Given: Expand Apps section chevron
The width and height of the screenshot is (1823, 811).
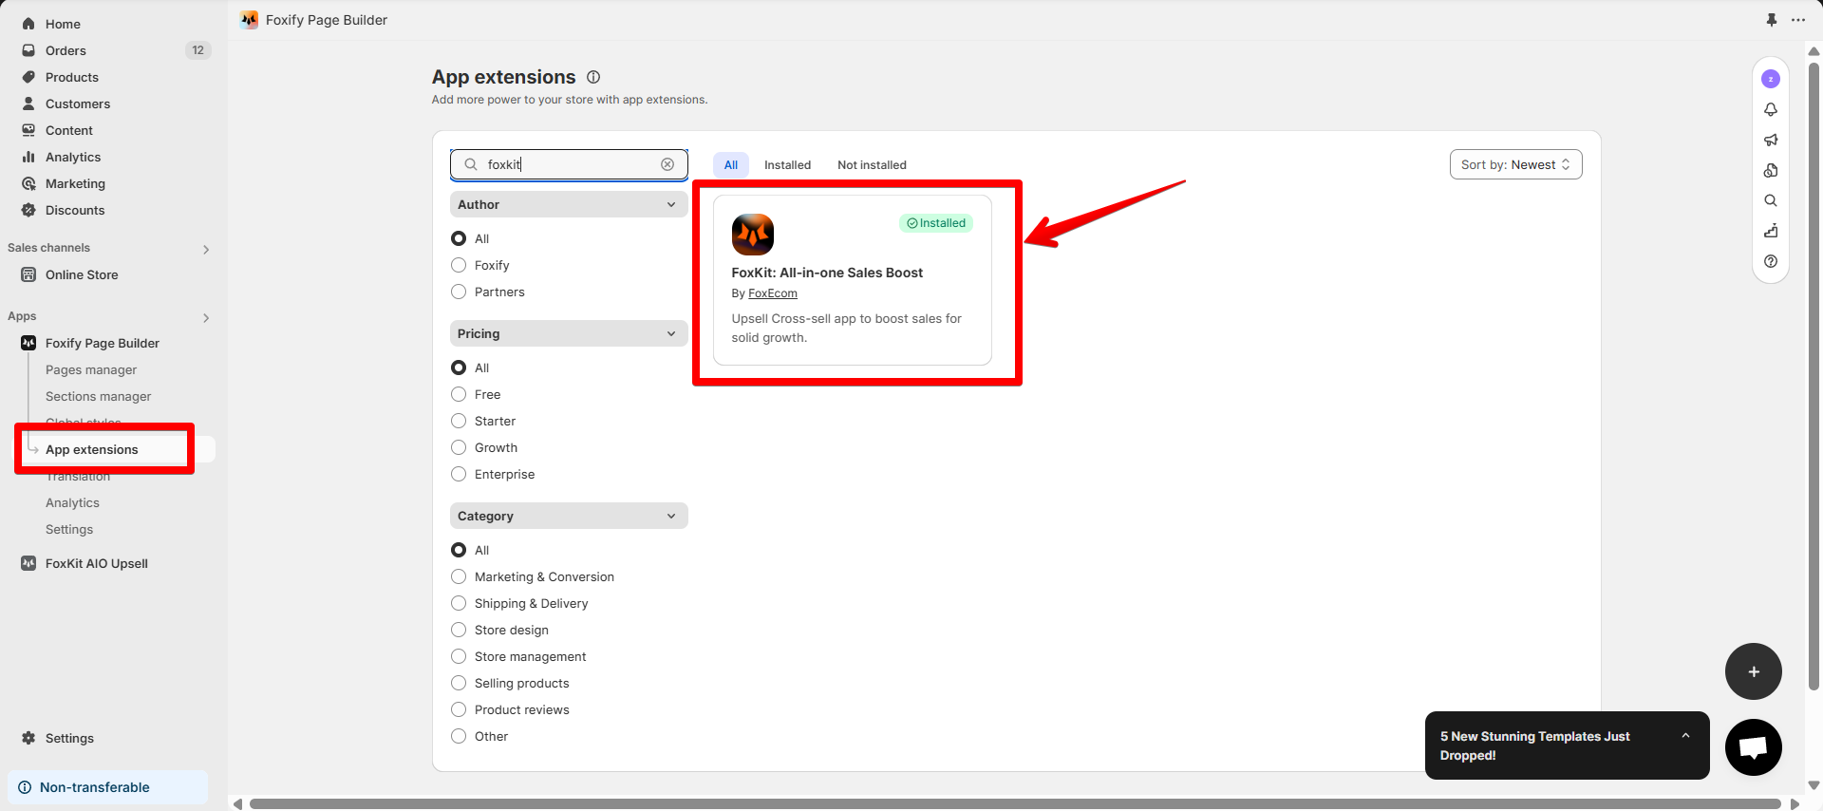Looking at the screenshot, I should click(206, 318).
